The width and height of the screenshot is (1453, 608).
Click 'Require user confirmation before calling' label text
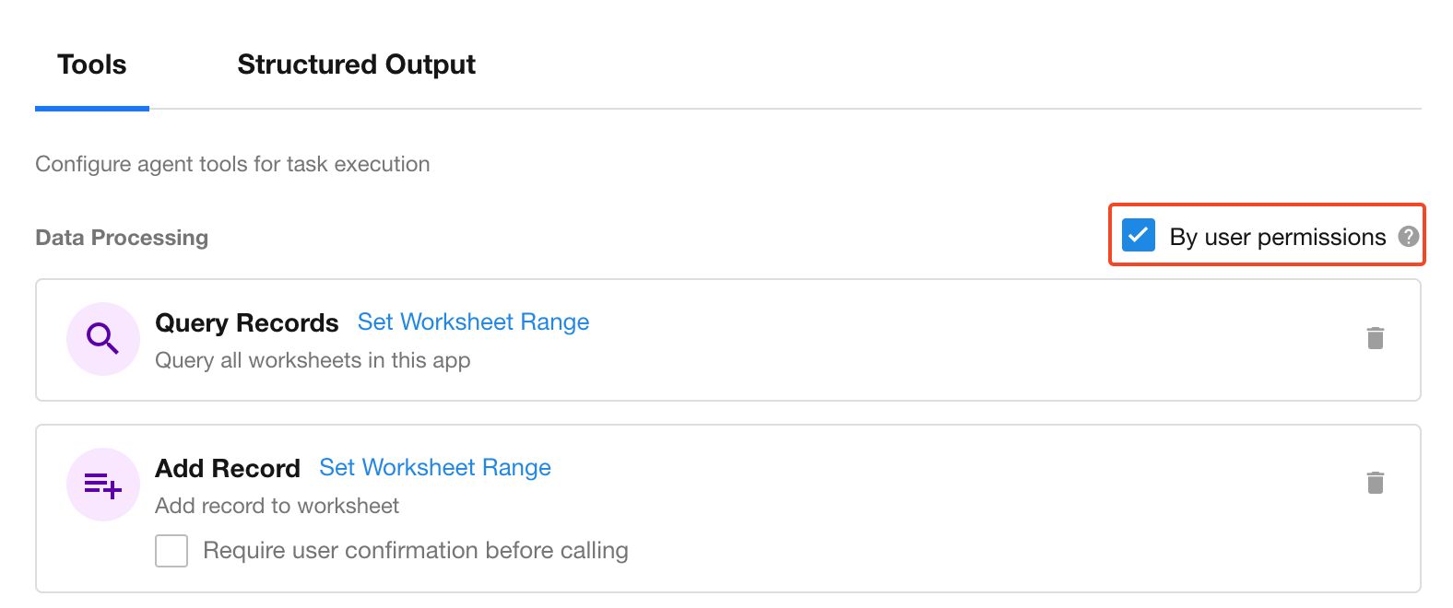click(415, 551)
